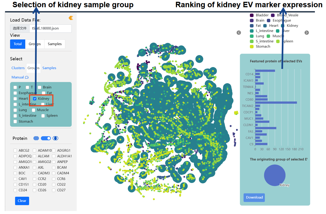This screenshot has width=326, height=214.
Task: Click the single blue blob icon beside Protein
Action: coord(36,138)
